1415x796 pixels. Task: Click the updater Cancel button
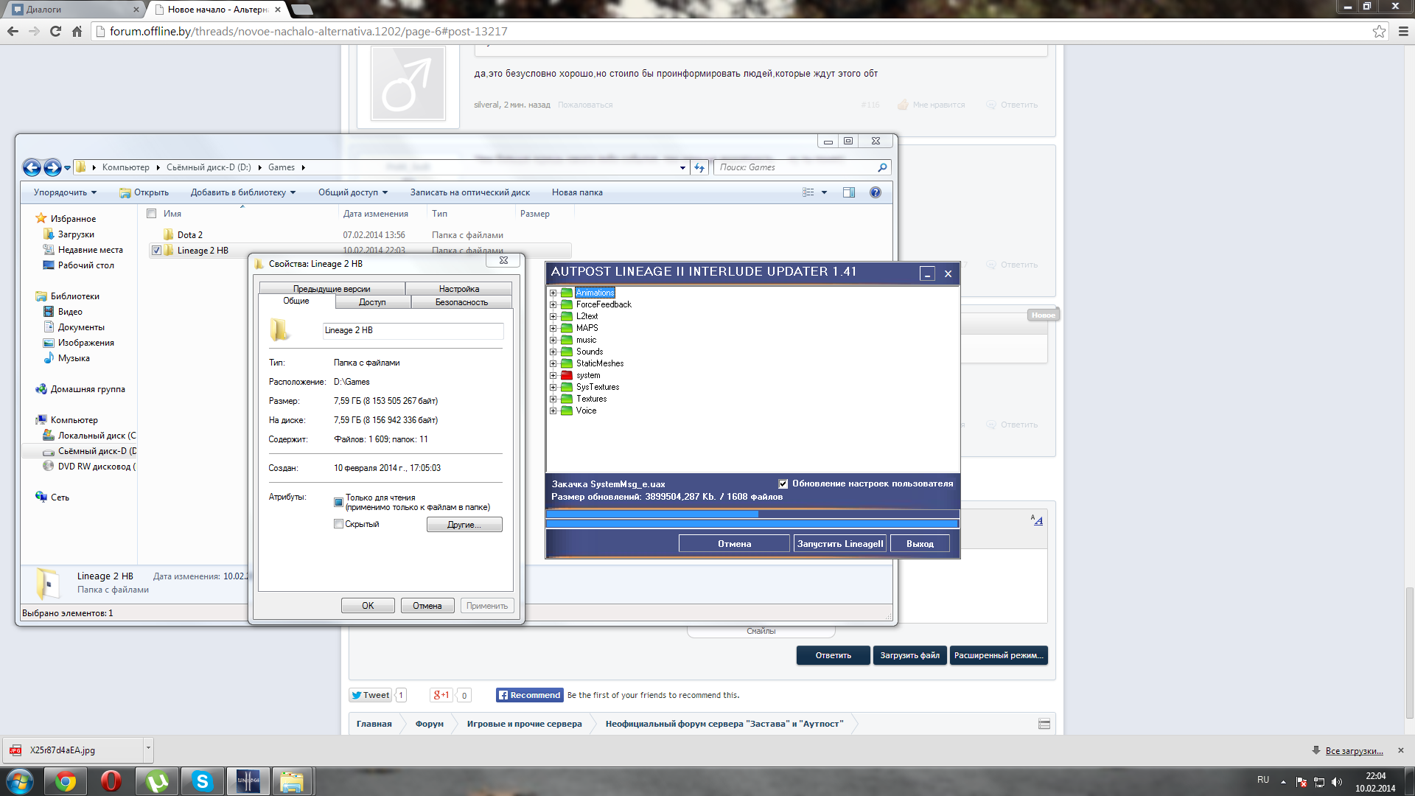[734, 544]
